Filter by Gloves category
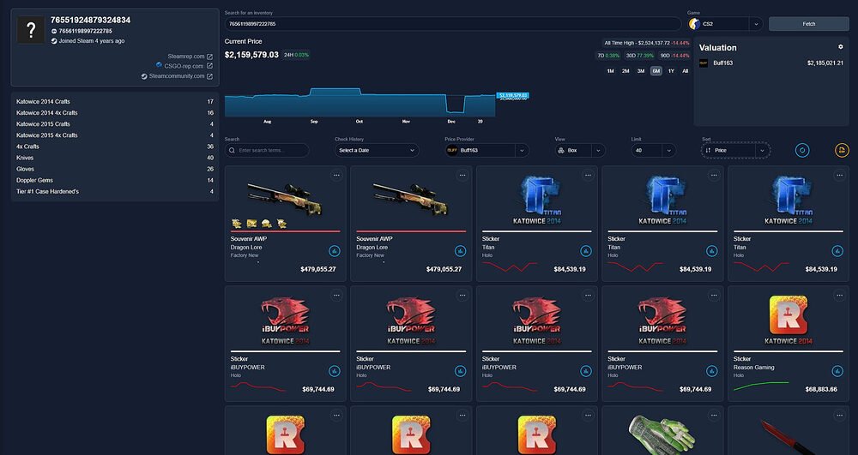This screenshot has height=455, width=858. (x=115, y=170)
